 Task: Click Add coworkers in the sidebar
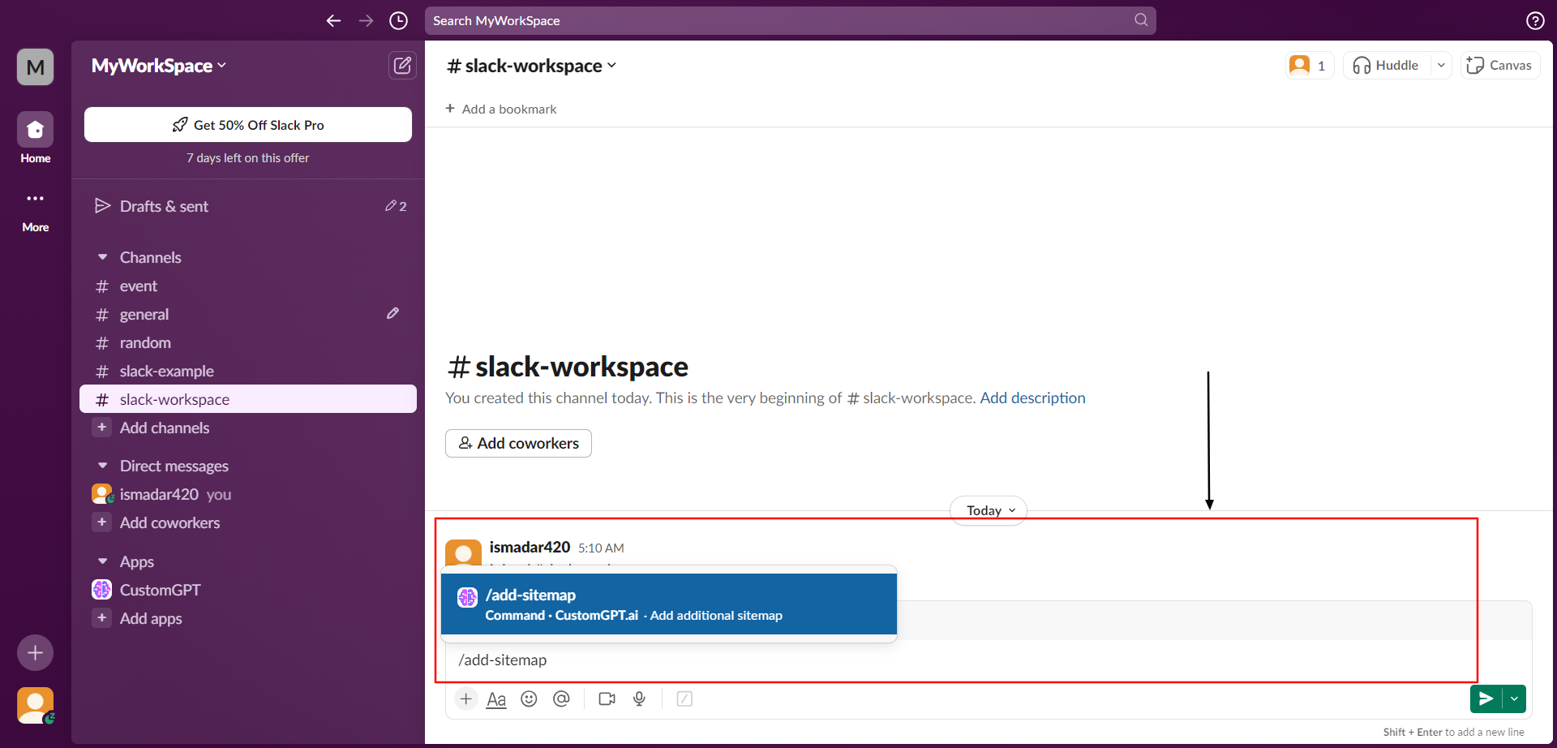pos(248,522)
